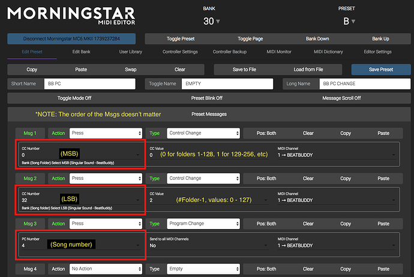Toggle Msg 4 Pos: Both
414x277 pixels.
[266, 269]
